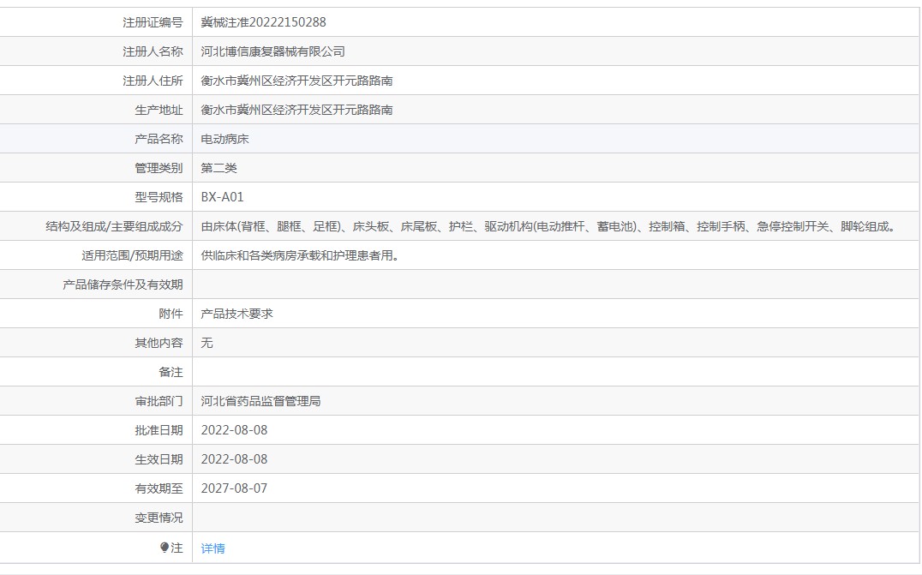The width and height of the screenshot is (922, 575).
Task: Select the authority 河北省药品监督管理局
Action: point(261,401)
